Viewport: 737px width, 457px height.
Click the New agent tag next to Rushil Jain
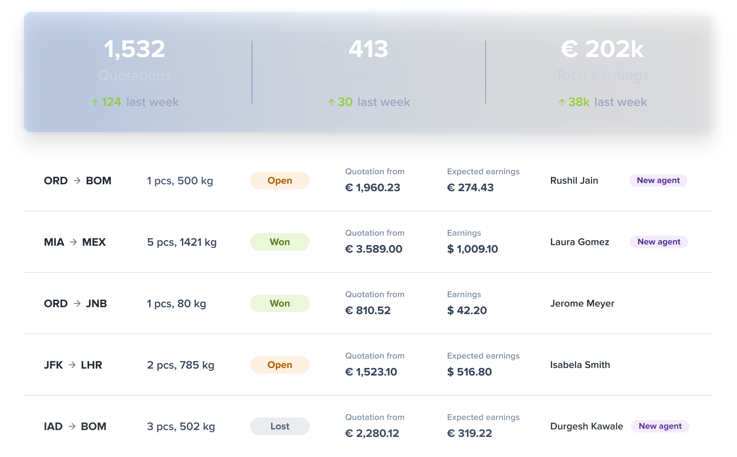(658, 181)
